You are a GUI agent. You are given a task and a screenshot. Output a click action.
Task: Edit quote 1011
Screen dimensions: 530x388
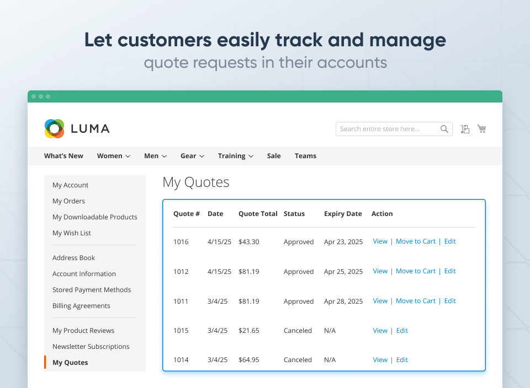click(x=450, y=301)
